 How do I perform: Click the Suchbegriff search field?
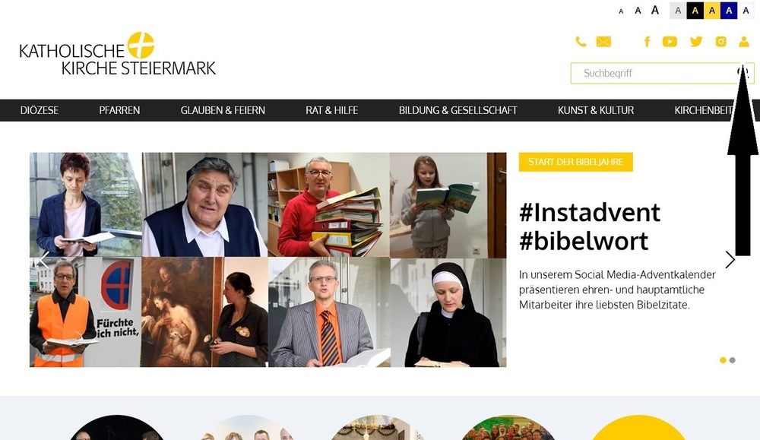pos(654,73)
